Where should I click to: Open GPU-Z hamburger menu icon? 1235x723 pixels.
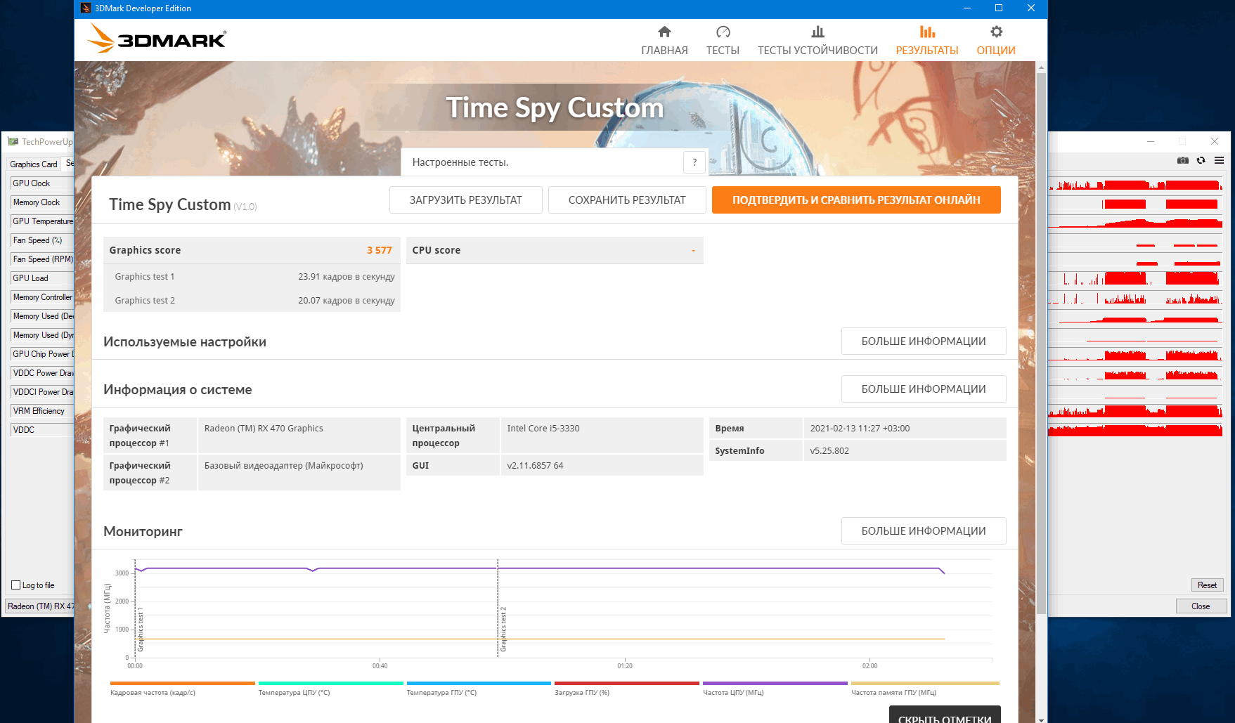click(1220, 160)
